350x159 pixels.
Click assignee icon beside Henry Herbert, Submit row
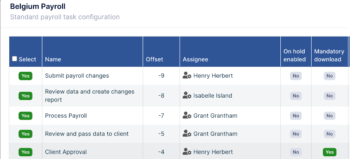(x=187, y=76)
